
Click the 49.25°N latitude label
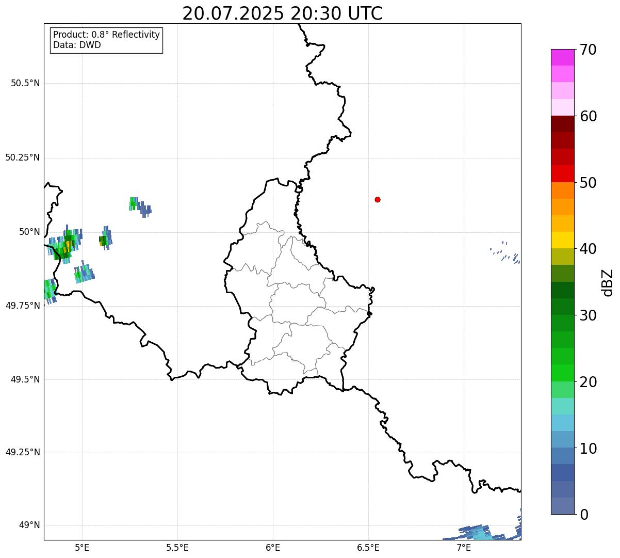click(x=23, y=453)
